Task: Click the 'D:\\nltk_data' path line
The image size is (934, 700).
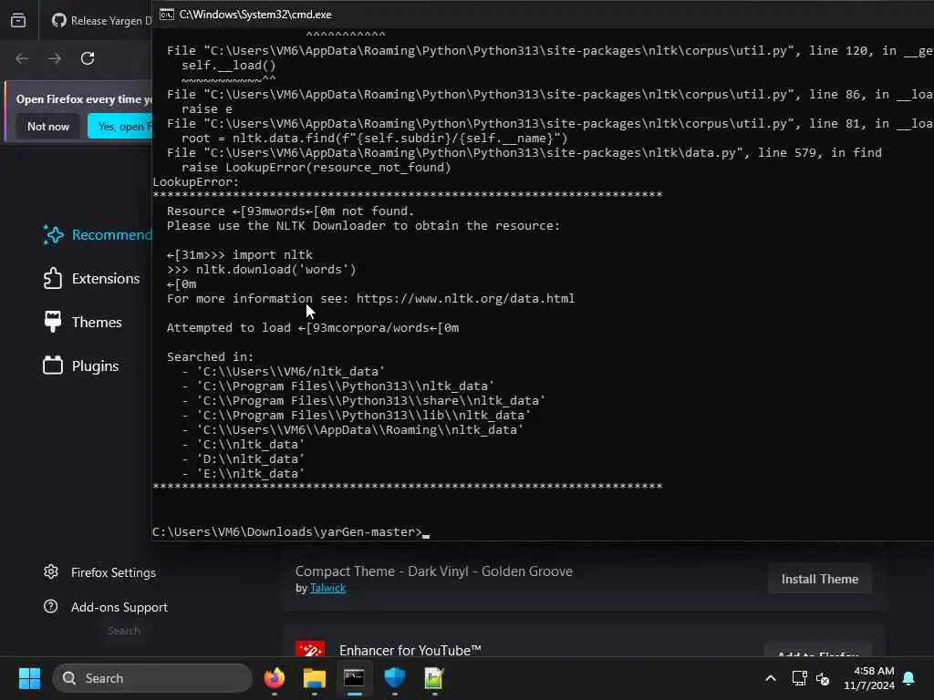Action: [x=243, y=459]
